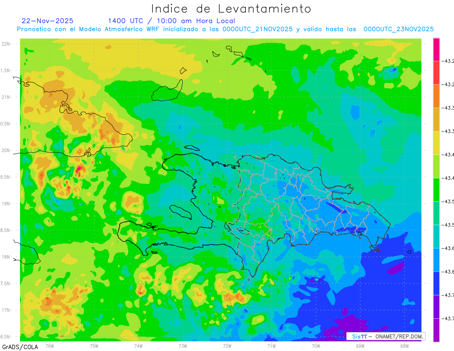Click latitude axis label "21N"
The image size is (454, 351).
(6, 97)
